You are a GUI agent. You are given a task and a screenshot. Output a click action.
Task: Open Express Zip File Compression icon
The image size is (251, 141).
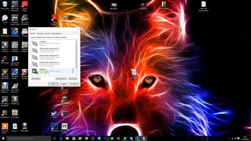(15, 61)
